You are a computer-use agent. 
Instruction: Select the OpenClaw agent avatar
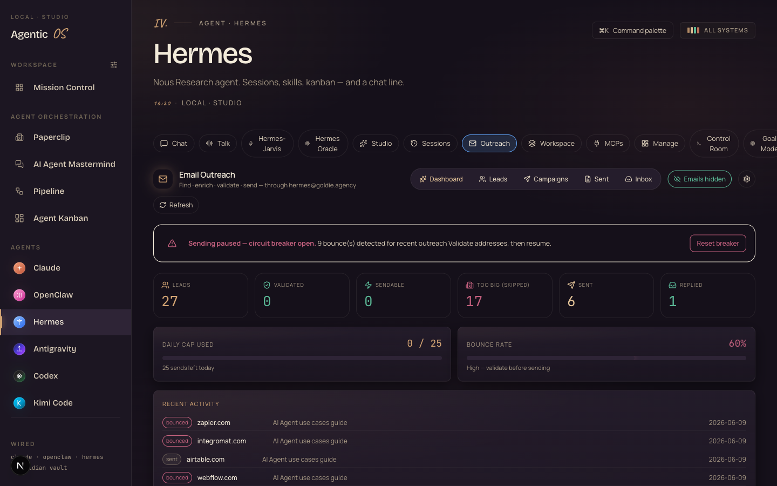(19, 295)
